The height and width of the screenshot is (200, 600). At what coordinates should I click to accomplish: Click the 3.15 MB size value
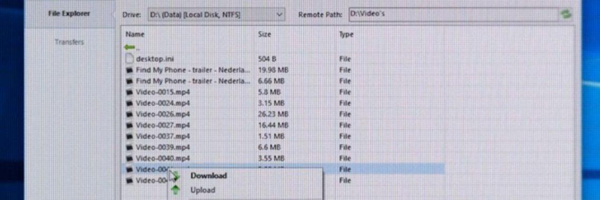[271, 103]
